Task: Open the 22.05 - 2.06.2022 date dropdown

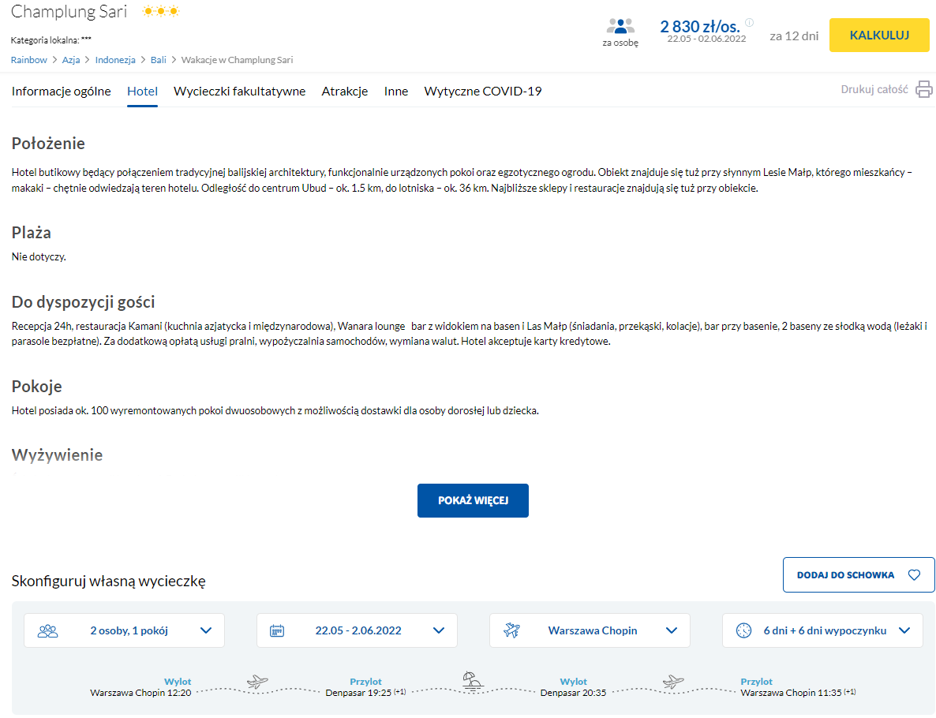Action: pos(439,630)
